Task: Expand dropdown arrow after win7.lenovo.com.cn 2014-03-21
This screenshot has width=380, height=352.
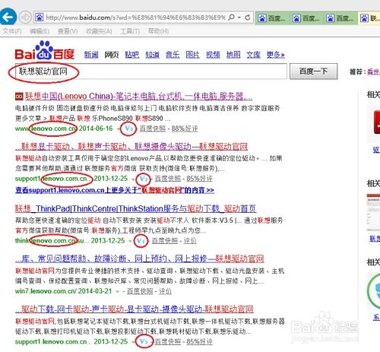Action: pos(117,292)
